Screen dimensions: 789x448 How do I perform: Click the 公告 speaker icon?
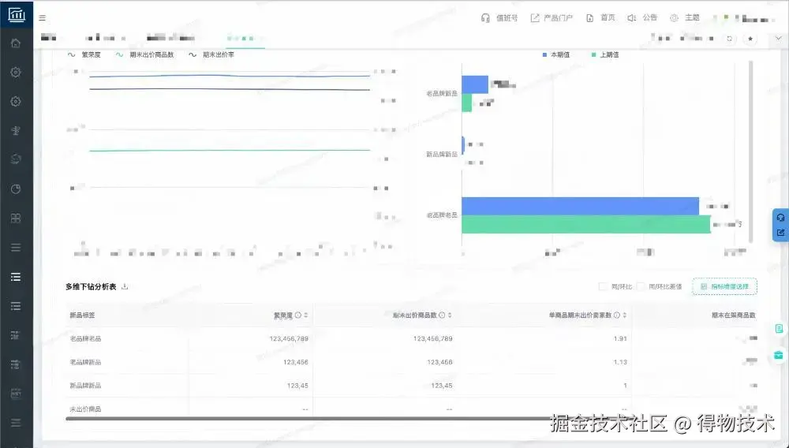(631, 17)
